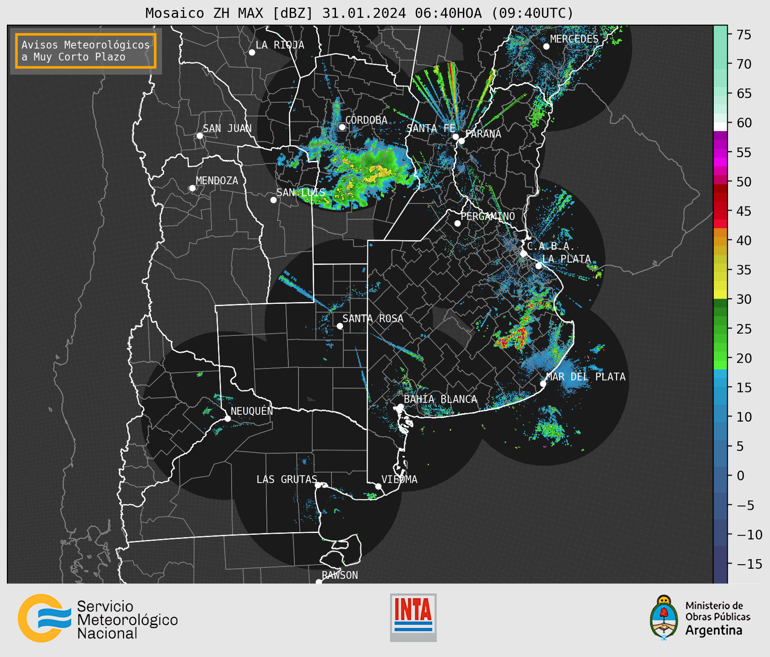Image resolution: width=770 pixels, height=657 pixels.
Task: Click the Paraná city marker dot
Action: pyautogui.click(x=461, y=141)
